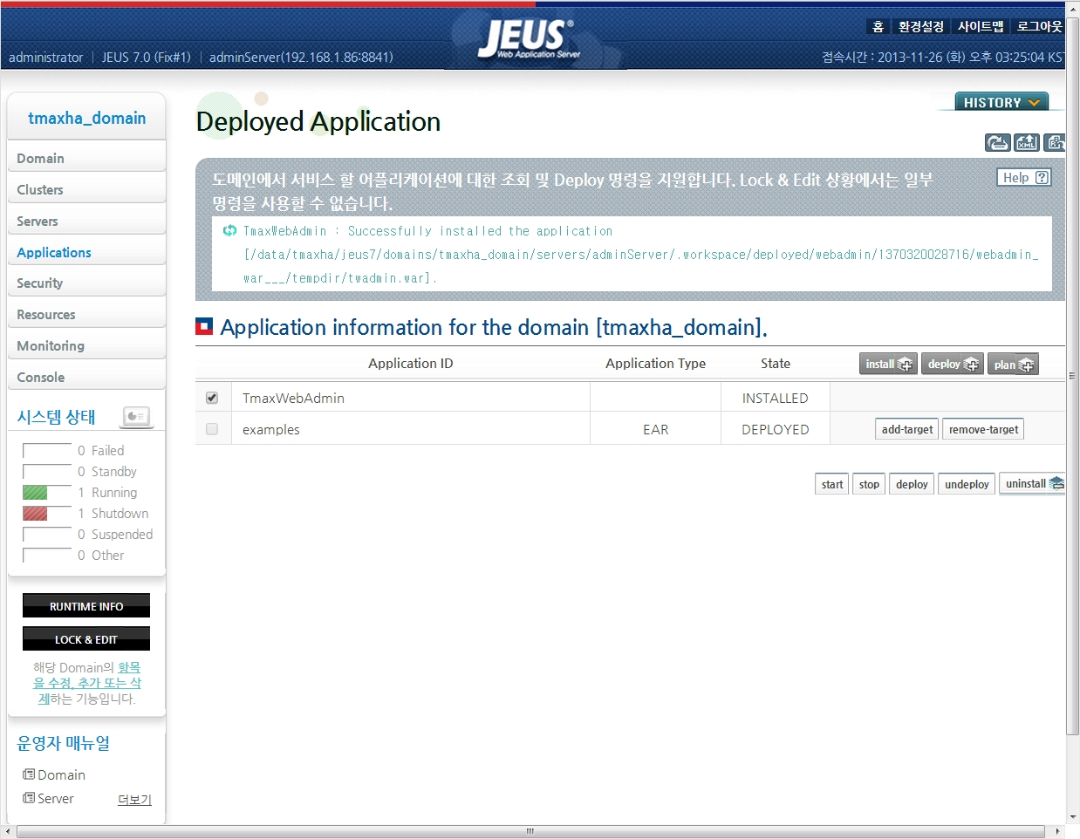Open the Monitoring sidebar menu

click(x=86, y=345)
